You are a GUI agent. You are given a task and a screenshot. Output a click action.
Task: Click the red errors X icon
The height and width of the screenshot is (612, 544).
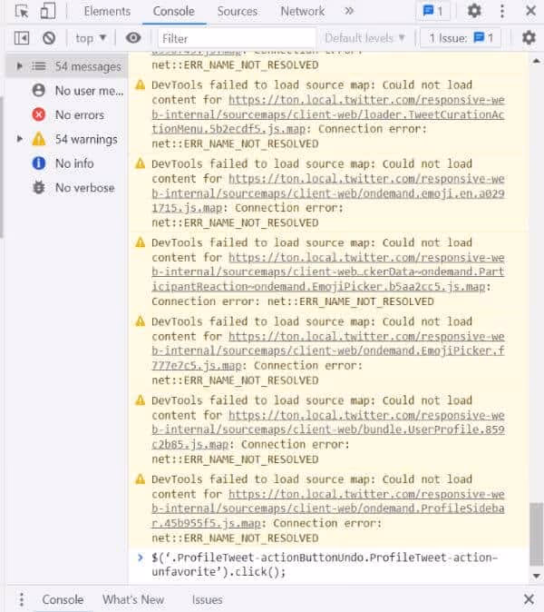39,114
